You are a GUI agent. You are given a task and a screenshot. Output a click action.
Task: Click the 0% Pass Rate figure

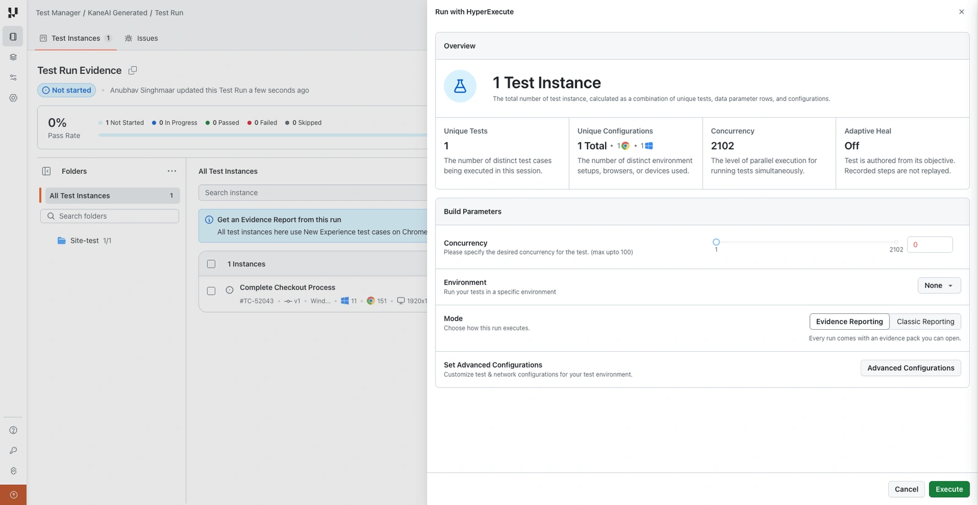click(x=57, y=123)
